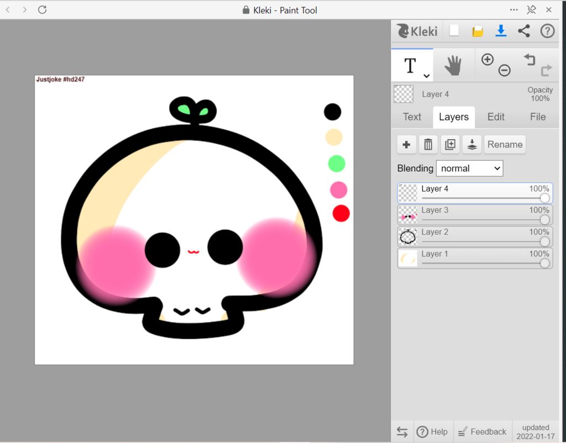Open help with the question mark icon in the header

pyautogui.click(x=547, y=31)
